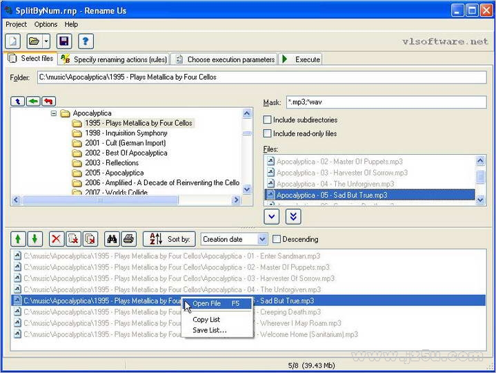496x373 pixels.
Task: Select file 03 - Harvester Of Sorrow.mp3 in Files
Action: (342, 173)
